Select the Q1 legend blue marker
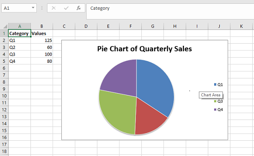The width and height of the screenshot is (254, 156). (215, 84)
